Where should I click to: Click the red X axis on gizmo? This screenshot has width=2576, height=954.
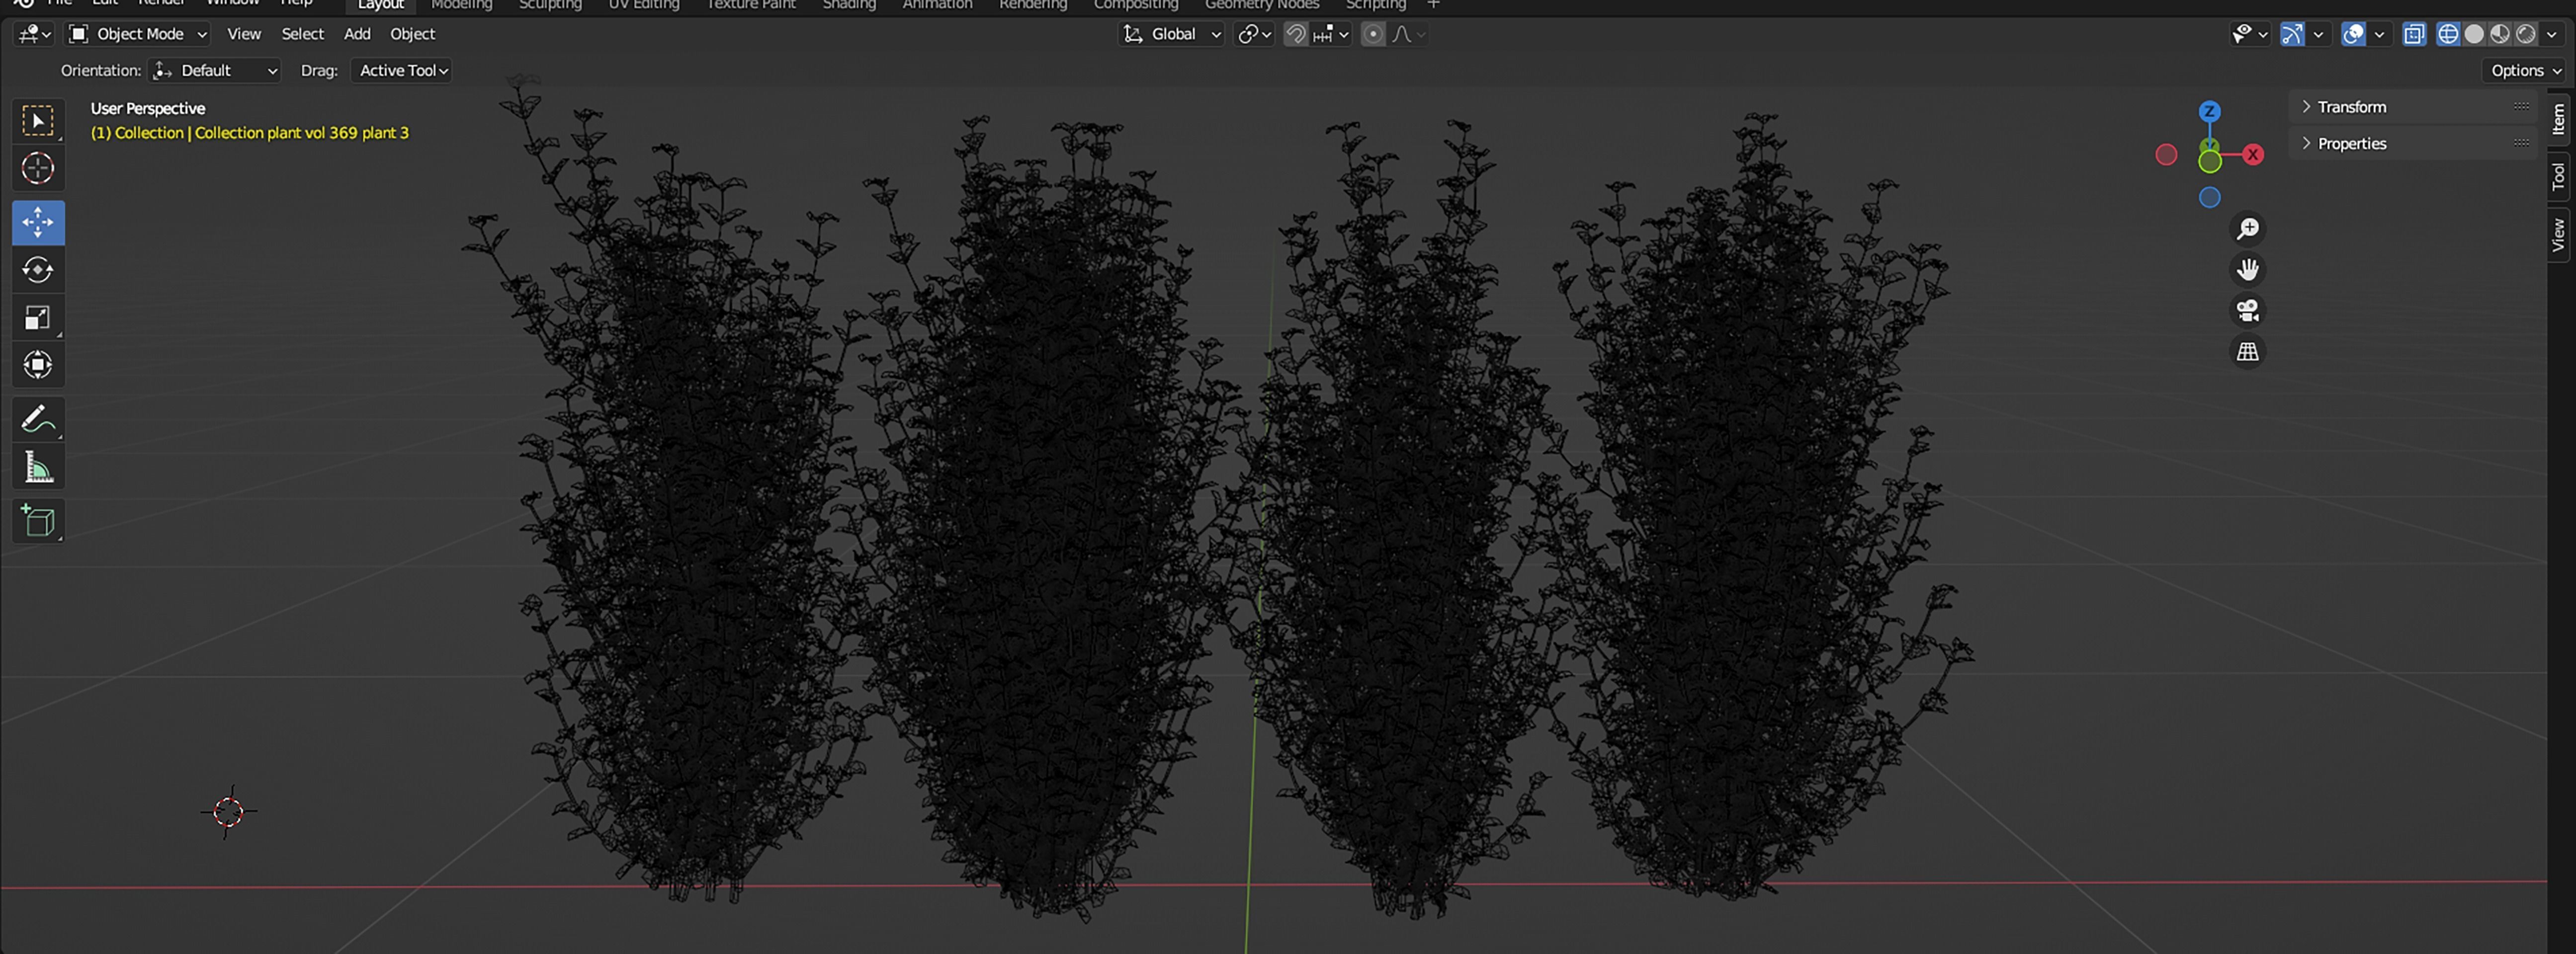[x=2252, y=155]
